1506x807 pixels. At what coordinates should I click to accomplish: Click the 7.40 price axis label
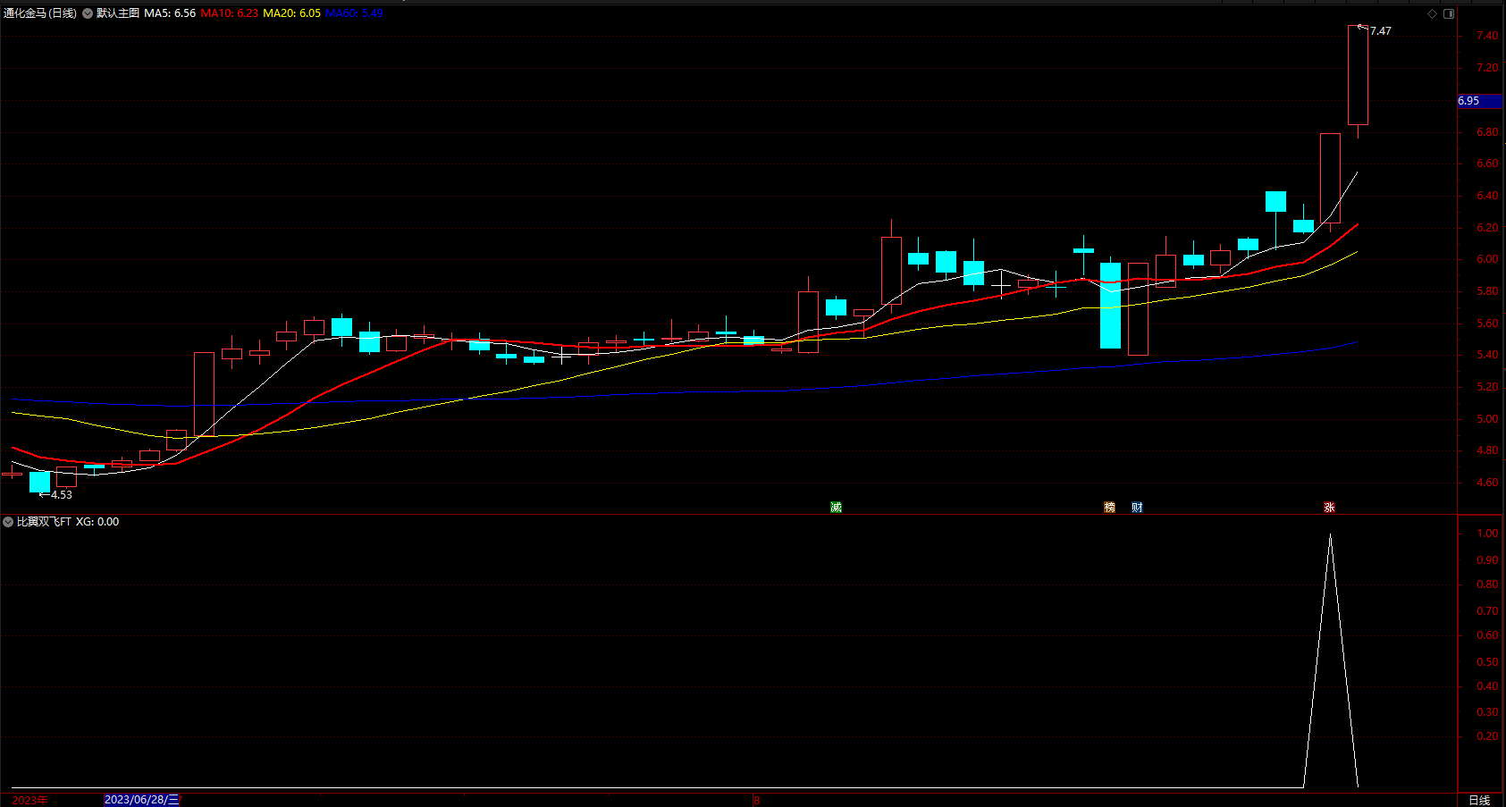click(x=1487, y=36)
